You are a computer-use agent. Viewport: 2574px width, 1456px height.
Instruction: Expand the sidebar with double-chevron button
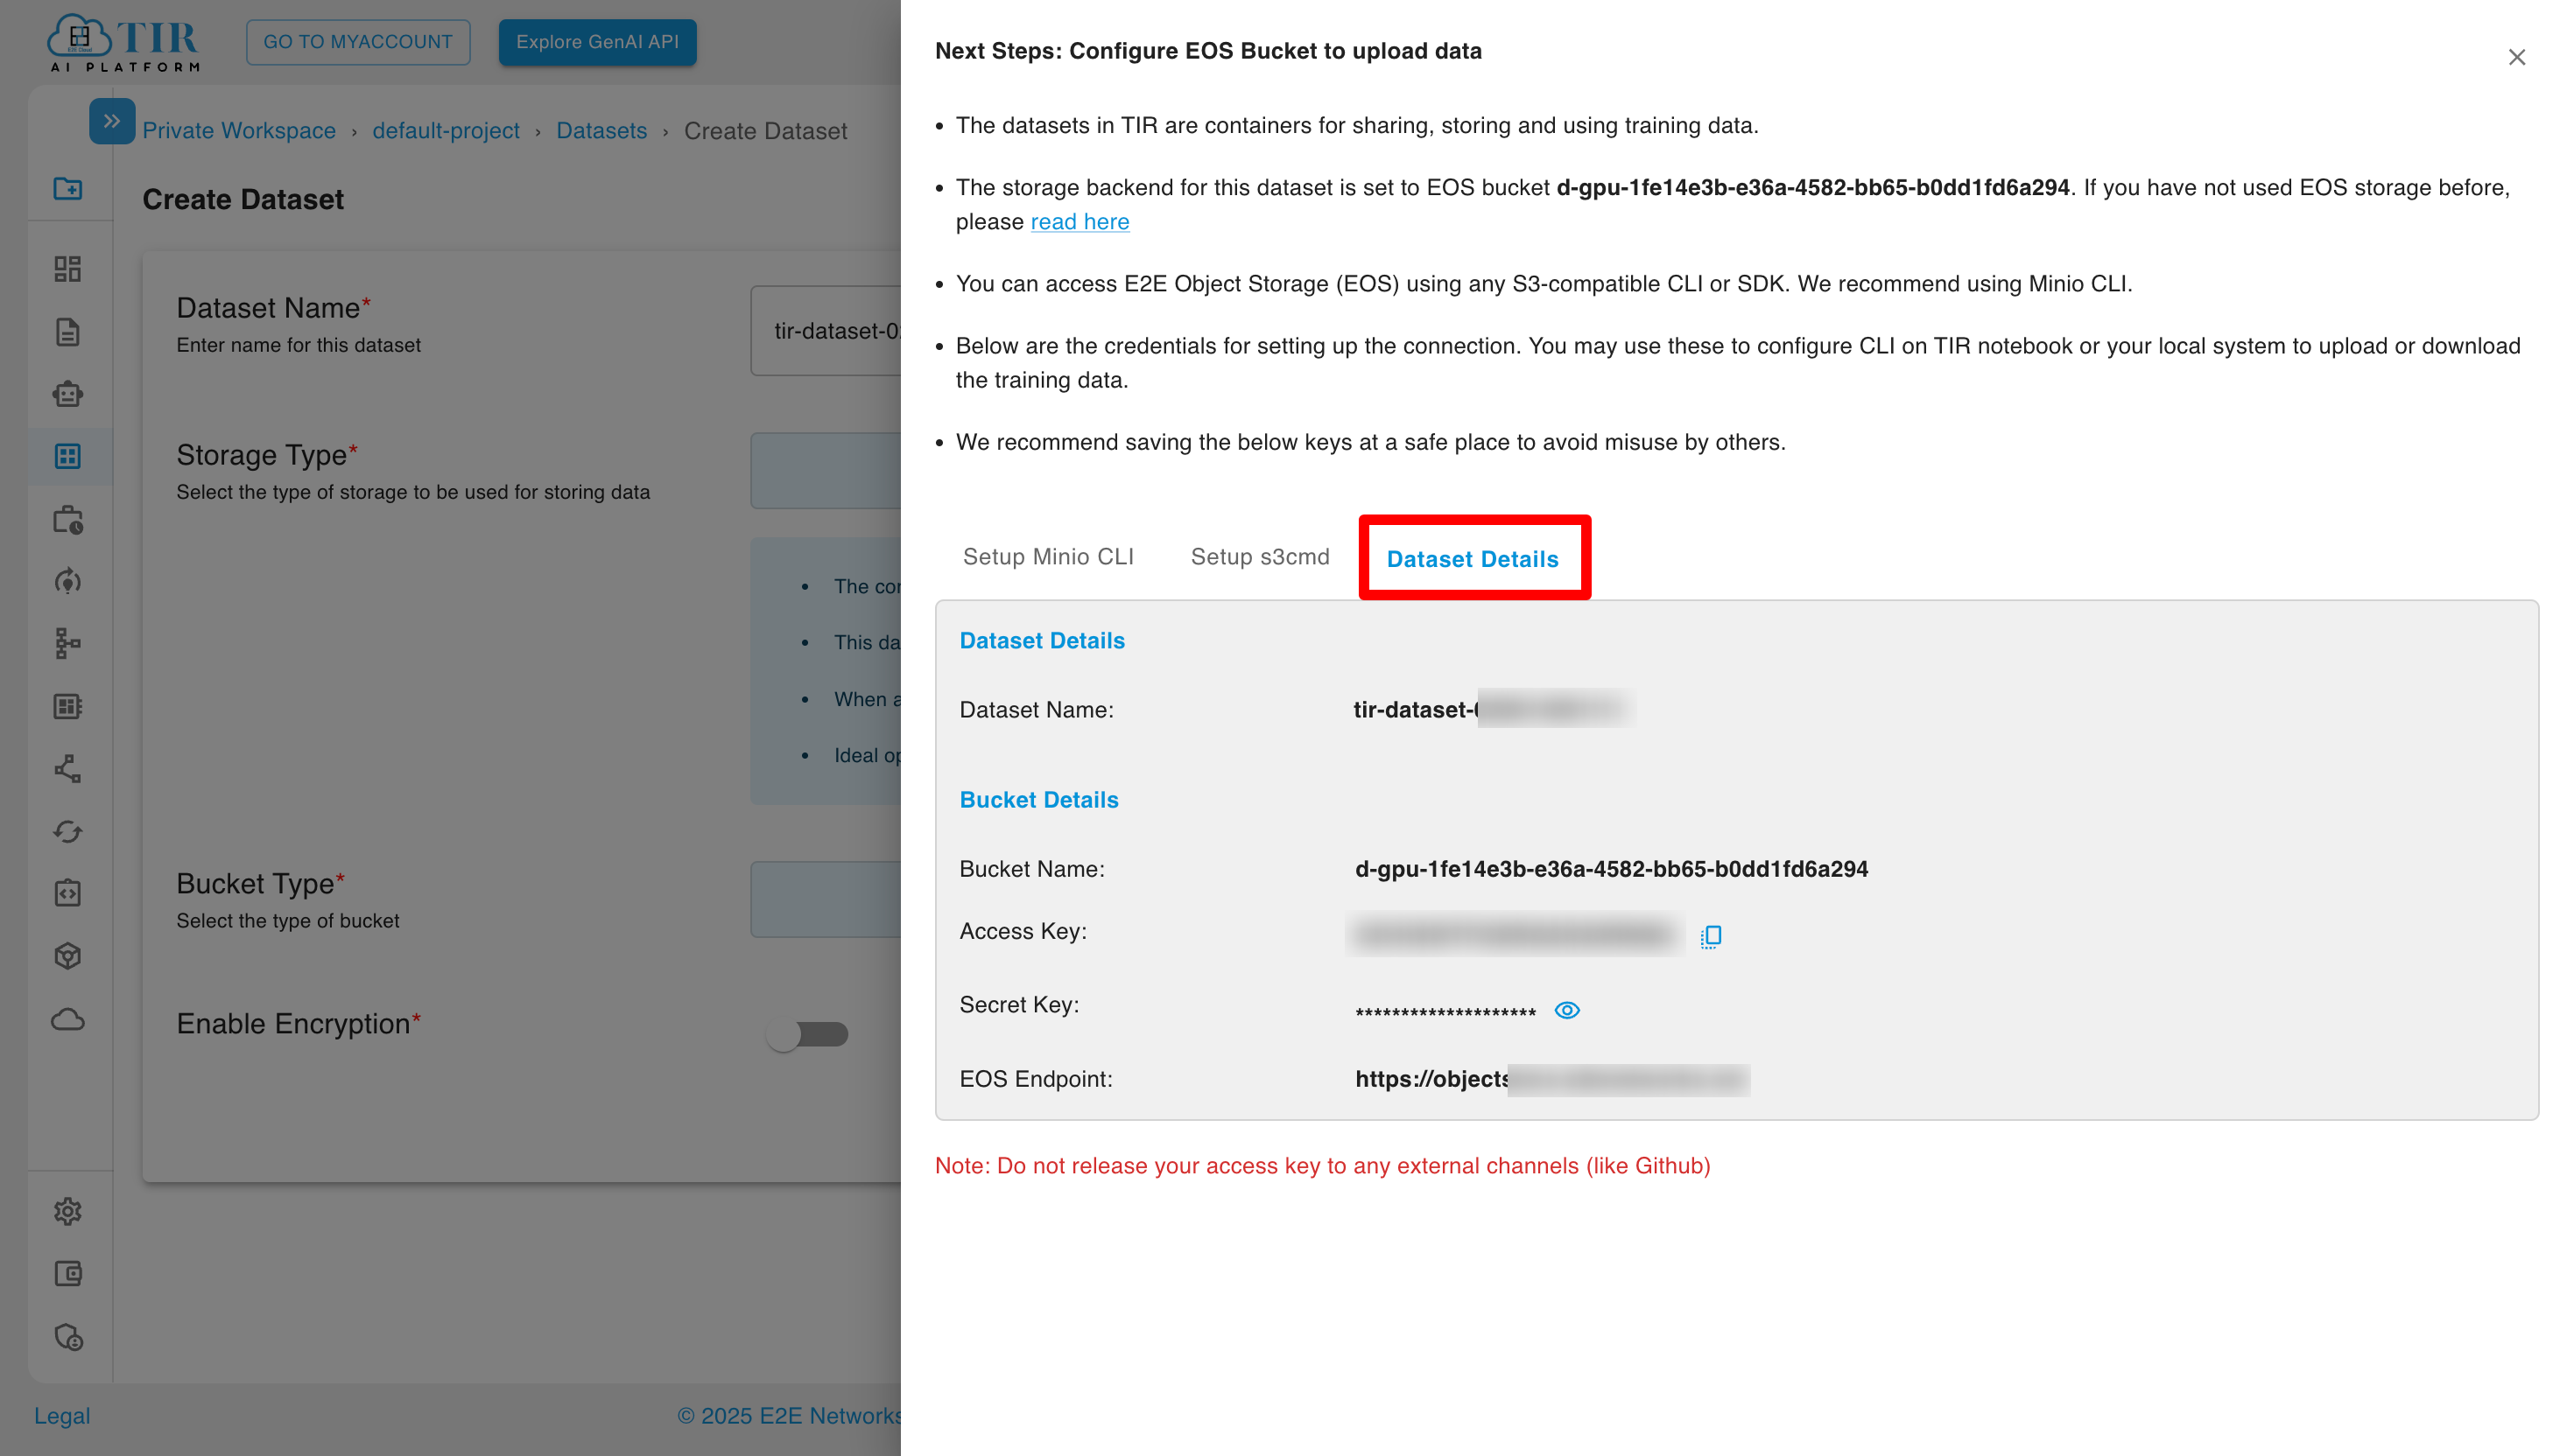click(x=112, y=121)
